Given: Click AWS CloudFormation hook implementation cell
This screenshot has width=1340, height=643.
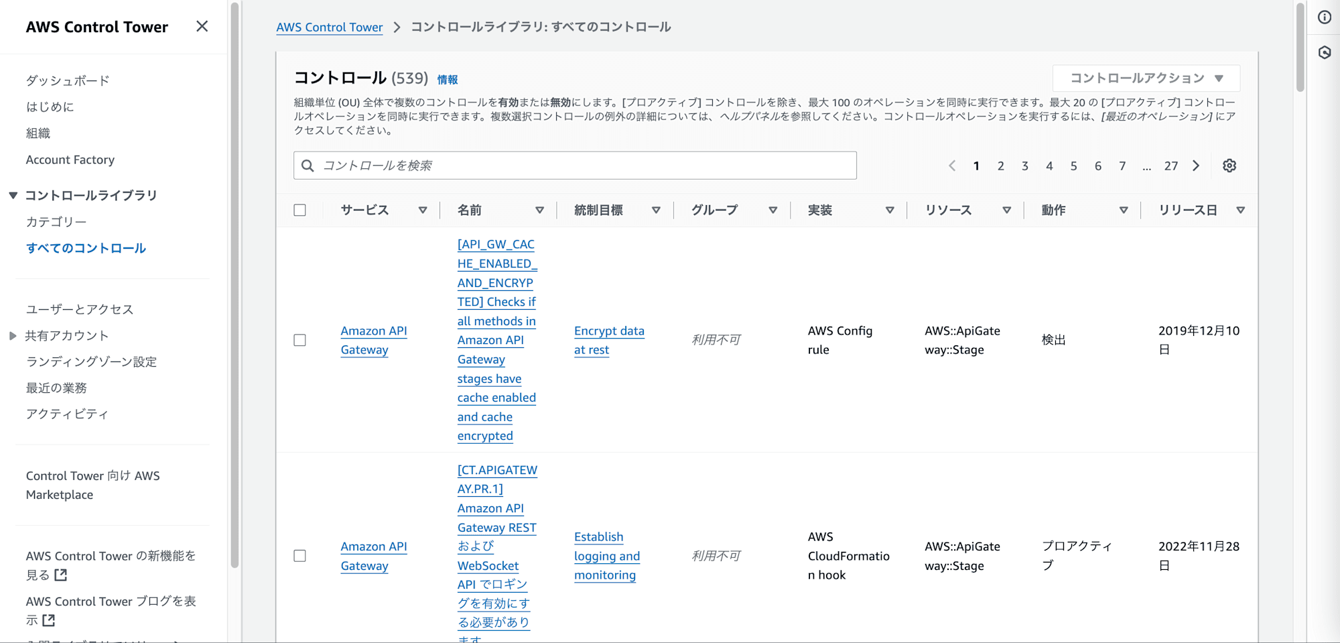Looking at the screenshot, I should [849, 556].
